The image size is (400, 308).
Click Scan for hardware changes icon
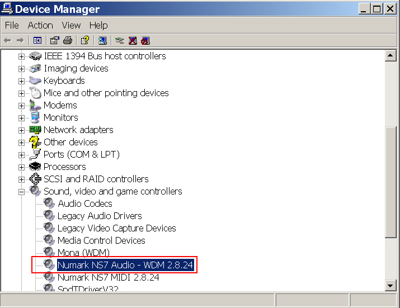point(102,40)
